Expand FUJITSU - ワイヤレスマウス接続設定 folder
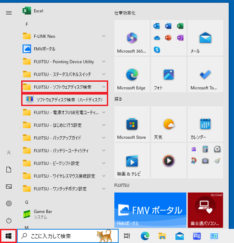Screen dimensions: 234x243 point(64,176)
